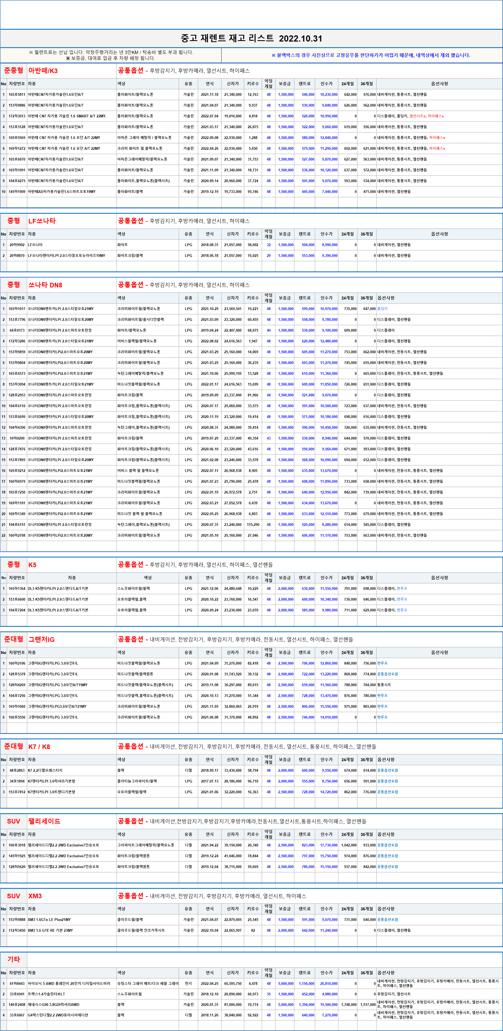This screenshot has height=1031, width=503.
Task: Click model '그랜저IG렌터카LPG 3.0모던A/T19MY'
Action: [x=58, y=685]
